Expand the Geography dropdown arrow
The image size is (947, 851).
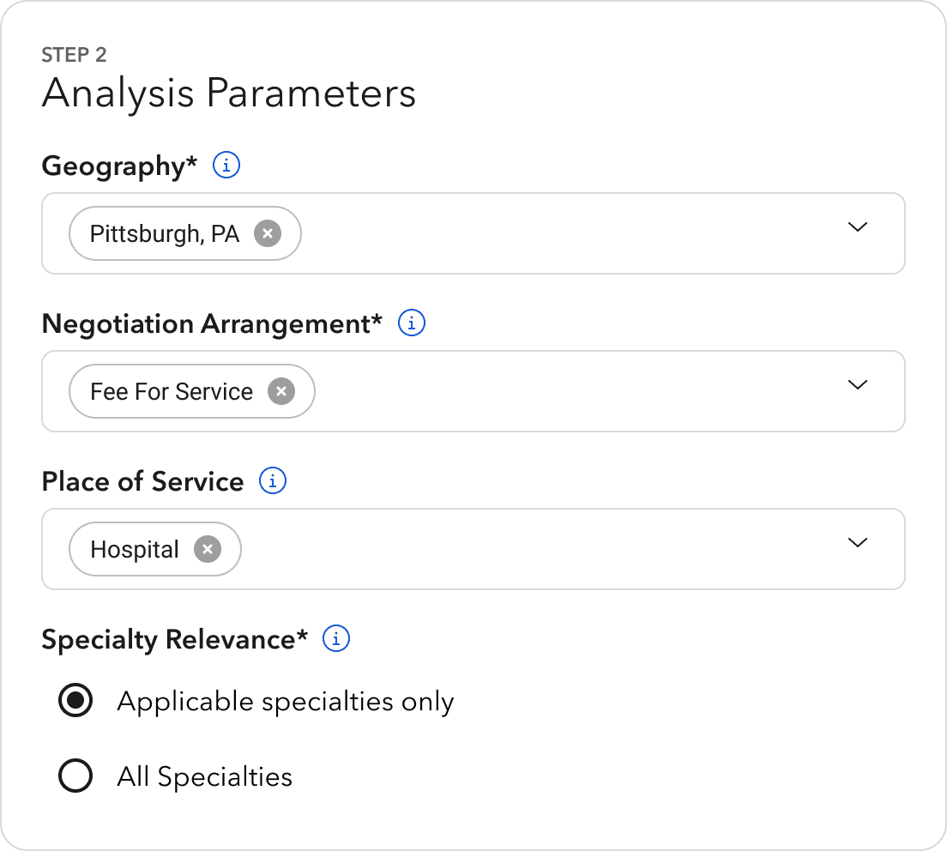click(858, 227)
